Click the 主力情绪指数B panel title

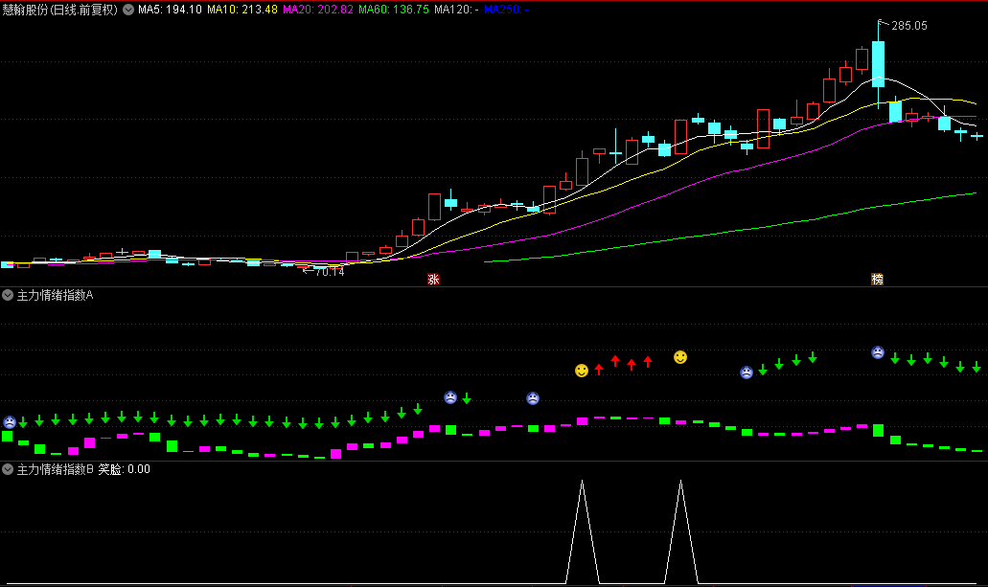pyautogui.click(x=55, y=469)
